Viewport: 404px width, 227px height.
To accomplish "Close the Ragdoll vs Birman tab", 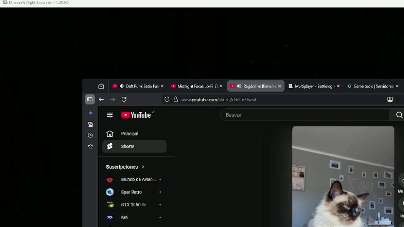I will (279, 86).
